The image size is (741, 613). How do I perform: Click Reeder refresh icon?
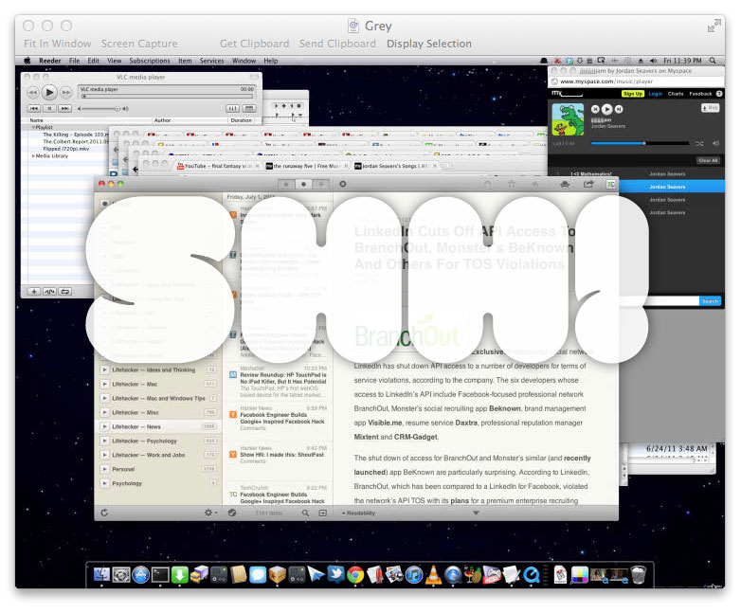104,513
